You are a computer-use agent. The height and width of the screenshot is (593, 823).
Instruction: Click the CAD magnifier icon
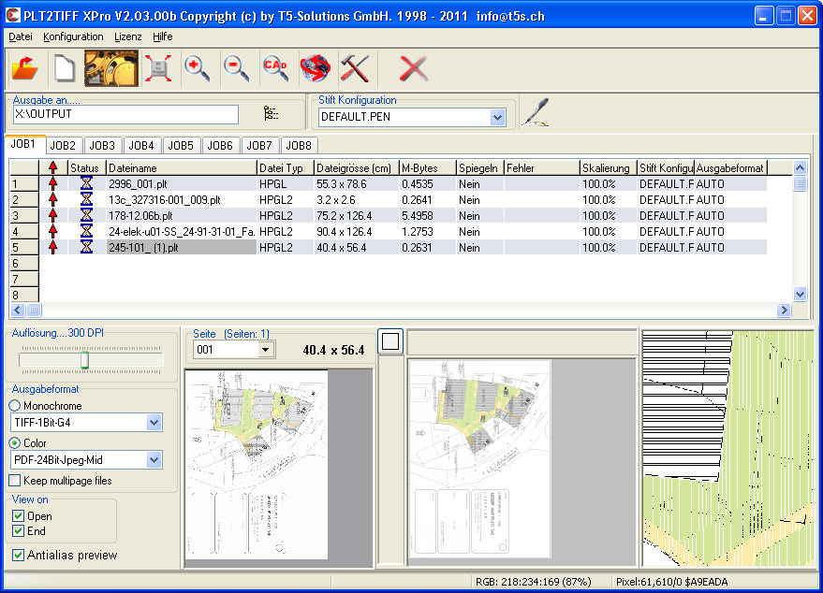[275, 68]
